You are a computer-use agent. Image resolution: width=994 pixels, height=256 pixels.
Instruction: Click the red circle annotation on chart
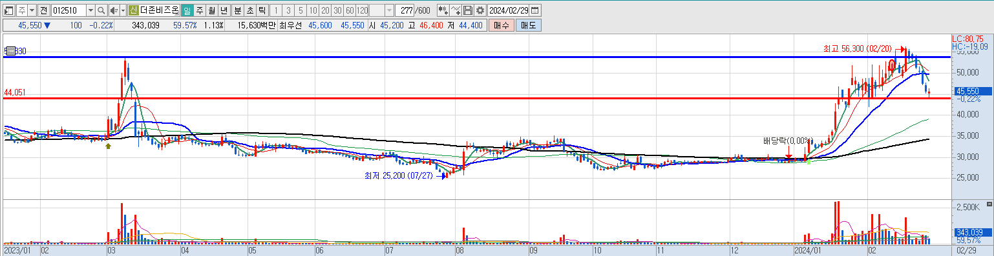(x=893, y=65)
